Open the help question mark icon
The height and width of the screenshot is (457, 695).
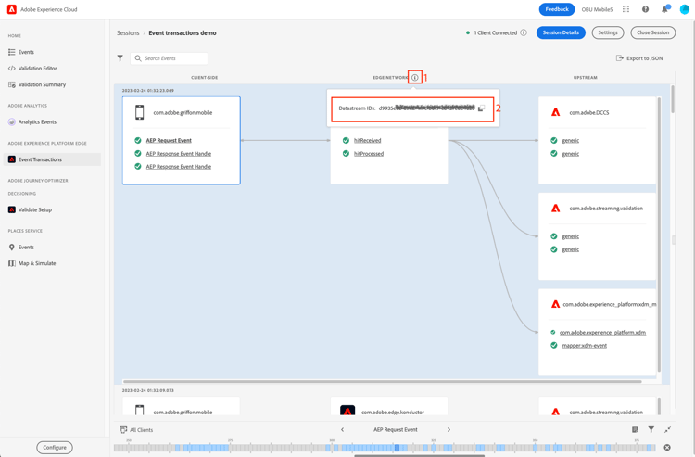[x=645, y=9]
